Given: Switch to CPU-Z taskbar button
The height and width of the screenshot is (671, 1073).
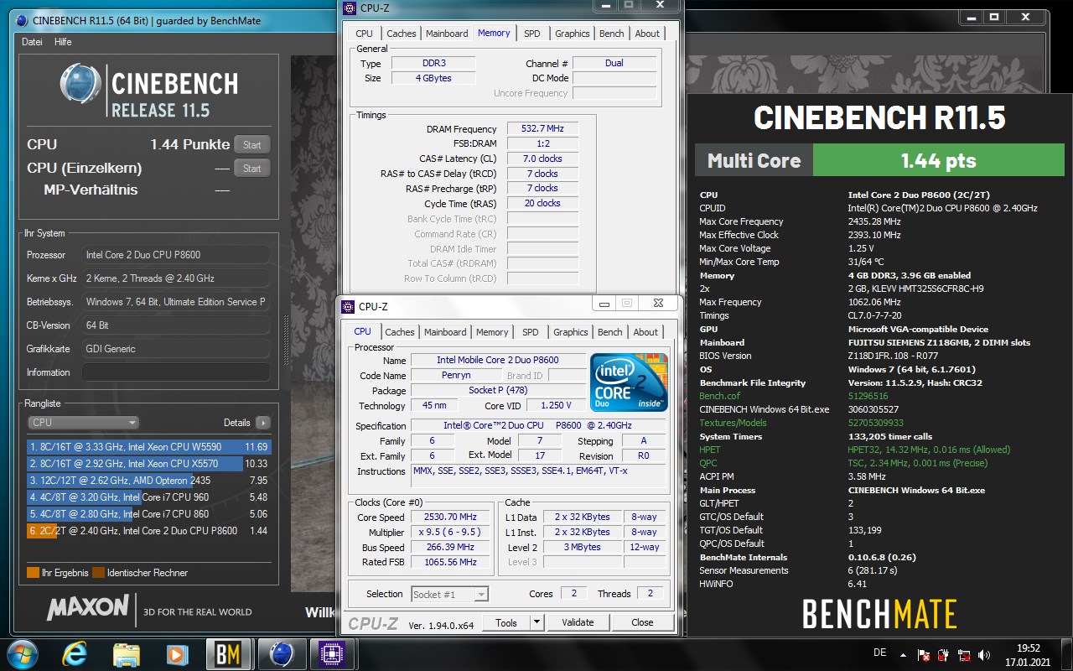Looking at the screenshot, I should click(x=332, y=654).
